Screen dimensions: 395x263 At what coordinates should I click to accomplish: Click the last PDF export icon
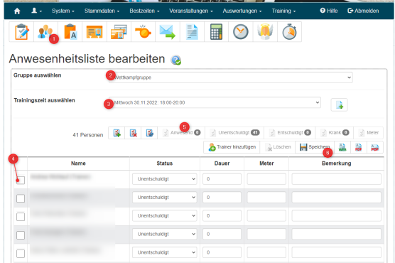375,147
